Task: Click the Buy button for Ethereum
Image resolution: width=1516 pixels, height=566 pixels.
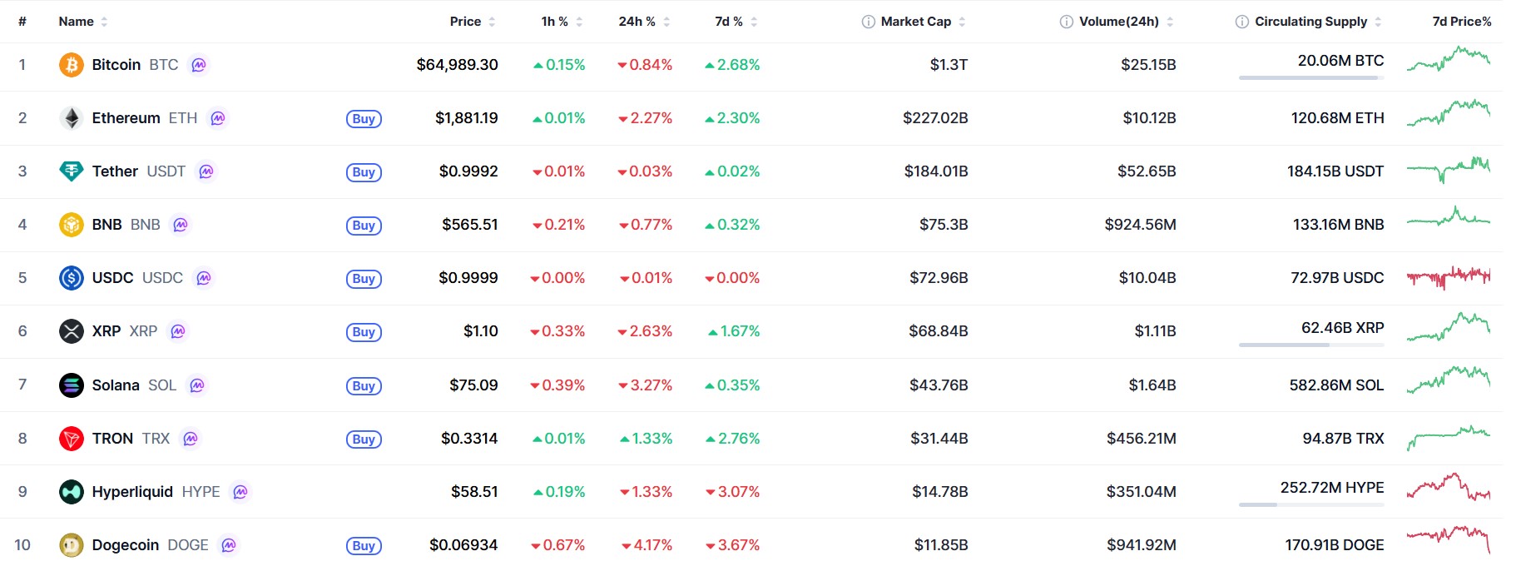Action: point(364,119)
